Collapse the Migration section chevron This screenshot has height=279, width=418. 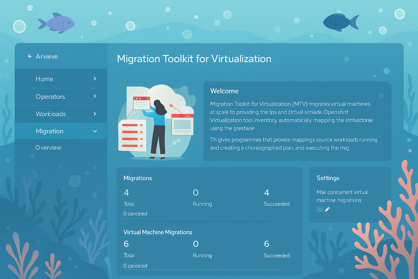pyautogui.click(x=95, y=131)
